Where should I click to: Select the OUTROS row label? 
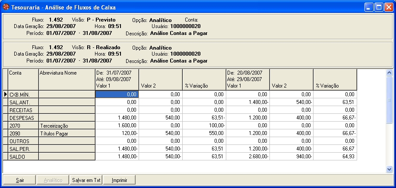point(23,141)
